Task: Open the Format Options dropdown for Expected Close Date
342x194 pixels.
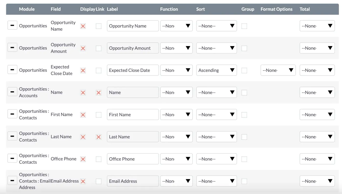Action: point(278,70)
